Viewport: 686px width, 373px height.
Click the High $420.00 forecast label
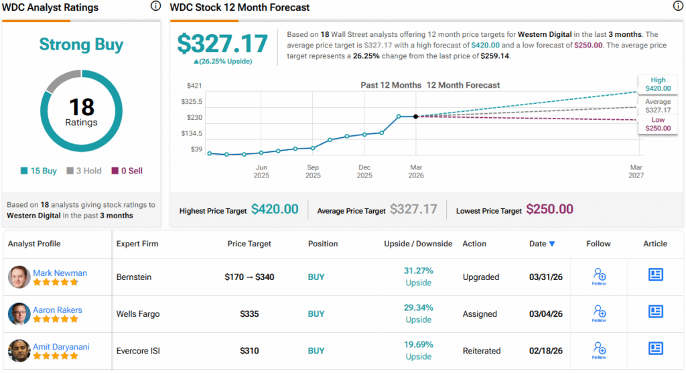(x=657, y=84)
